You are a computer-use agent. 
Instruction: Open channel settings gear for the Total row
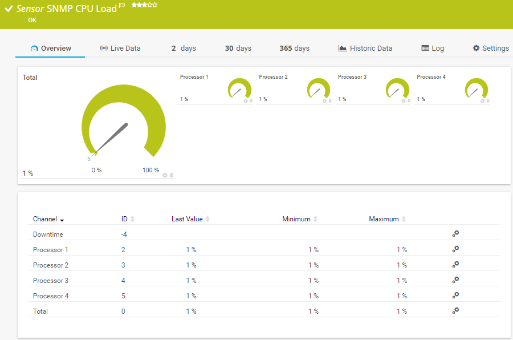[x=455, y=311]
